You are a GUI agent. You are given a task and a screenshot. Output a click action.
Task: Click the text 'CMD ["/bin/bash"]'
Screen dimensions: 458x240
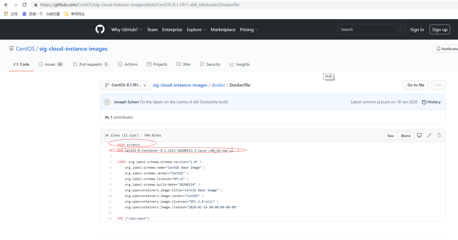tap(133, 218)
